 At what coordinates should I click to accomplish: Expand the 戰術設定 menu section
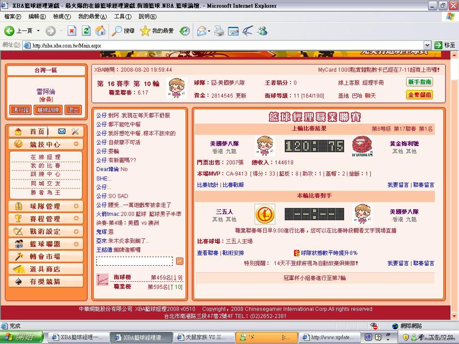[76, 232]
